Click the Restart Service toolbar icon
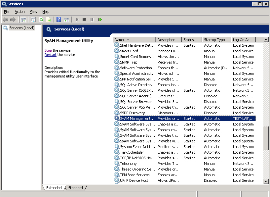This screenshot has width=270, height=197. tap(99, 20)
